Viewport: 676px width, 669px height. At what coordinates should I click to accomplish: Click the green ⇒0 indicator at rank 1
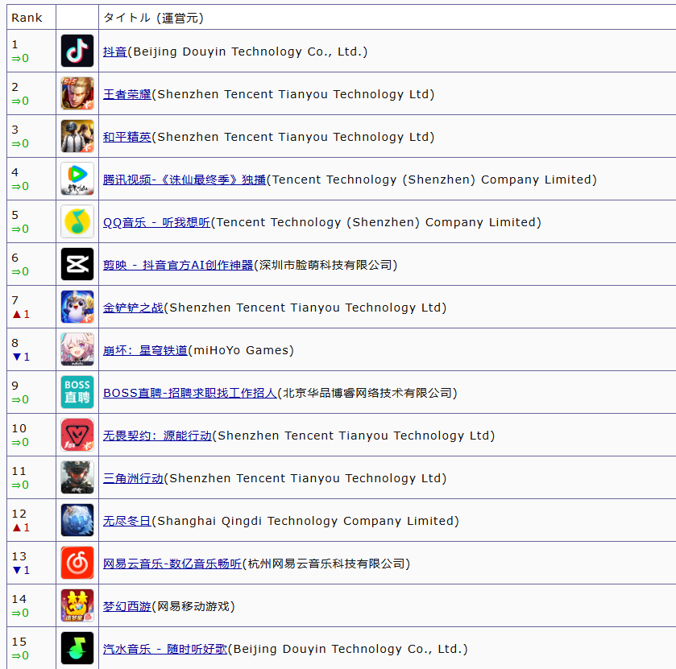(20, 58)
